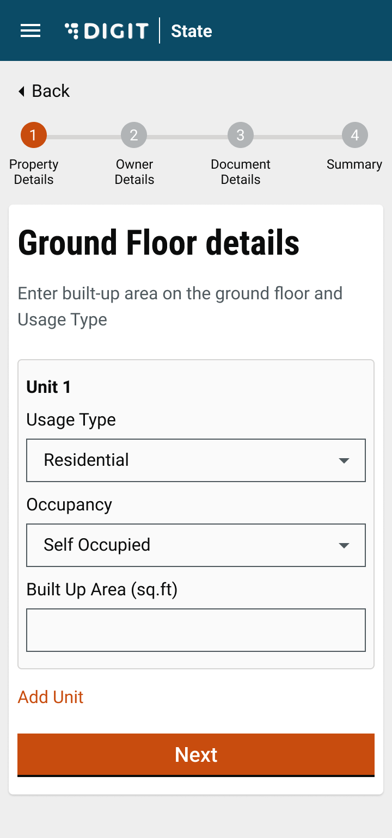Click the Usage Type dropdown arrow
This screenshot has height=838, width=392.
click(344, 461)
